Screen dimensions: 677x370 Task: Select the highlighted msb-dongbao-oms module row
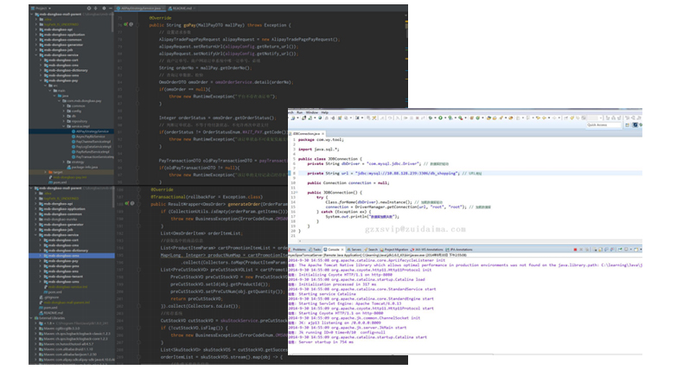(x=72, y=256)
